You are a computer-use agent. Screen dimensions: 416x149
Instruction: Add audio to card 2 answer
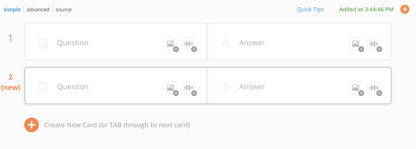tap(374, 88)
